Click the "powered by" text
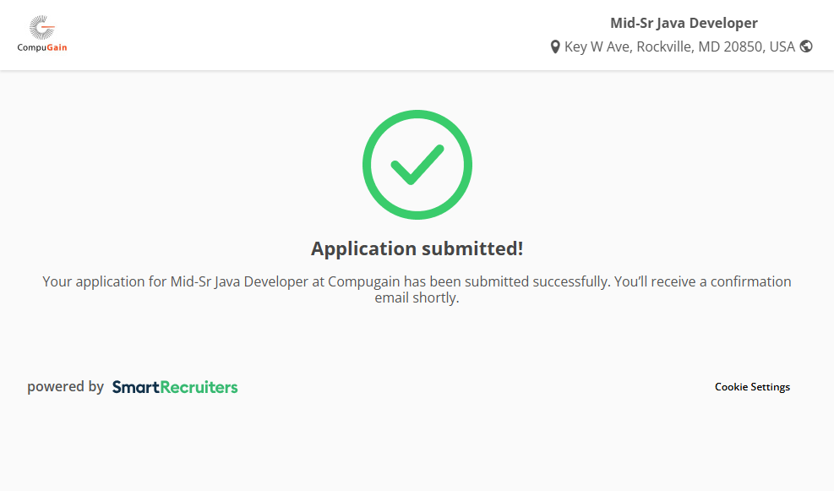The height and width of the screenshot is (491, 834). click(65, 387)
